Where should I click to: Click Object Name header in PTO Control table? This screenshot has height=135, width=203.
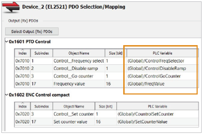point(79,53)
